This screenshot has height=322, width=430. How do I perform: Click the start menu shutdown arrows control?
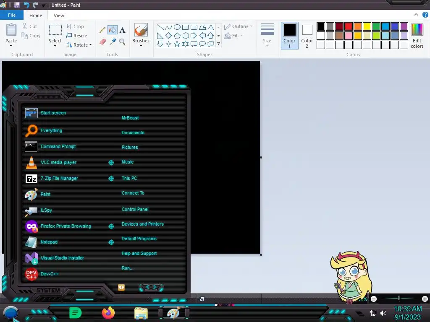click(x=151, y=287)
